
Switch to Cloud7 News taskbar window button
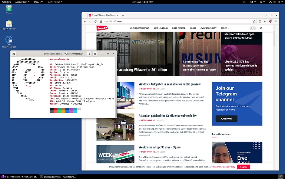coord(20,177)
